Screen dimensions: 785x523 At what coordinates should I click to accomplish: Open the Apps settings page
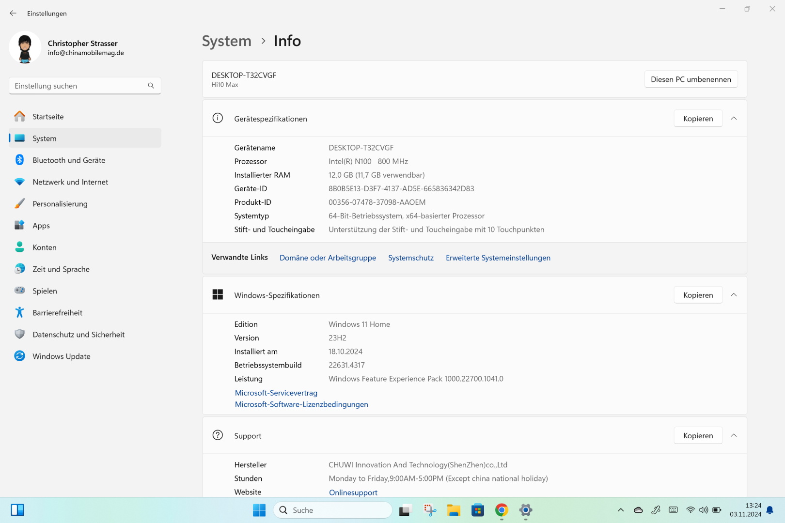tap(85, 226)
